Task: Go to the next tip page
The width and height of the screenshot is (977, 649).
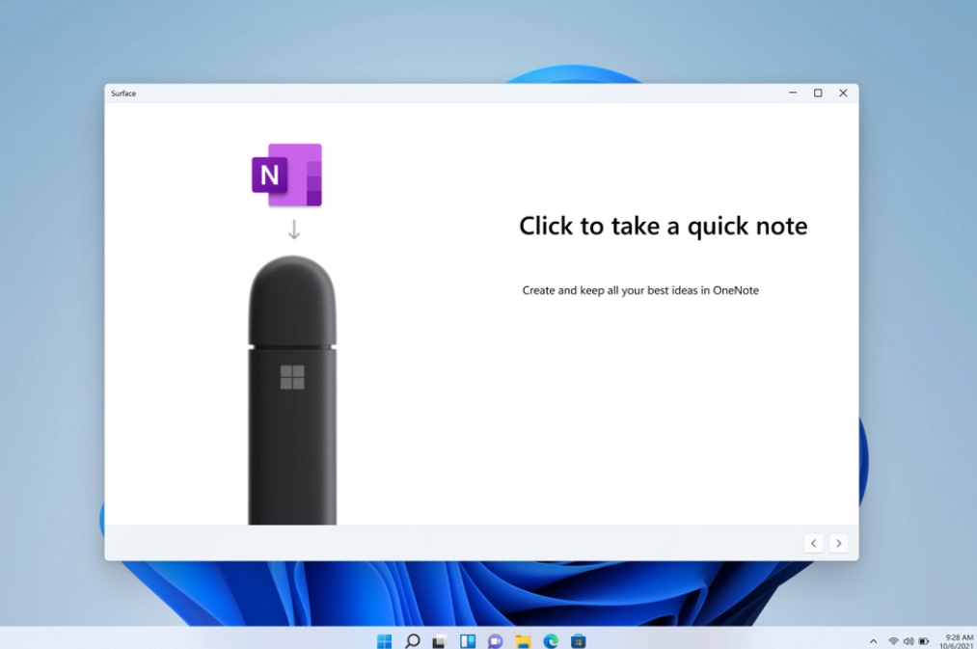Action: pyautogui.click(x=839, y=543)
